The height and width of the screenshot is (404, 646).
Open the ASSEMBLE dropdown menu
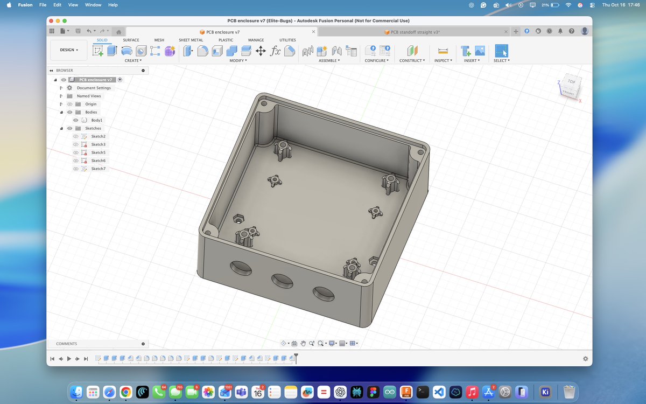tap(328, 60)
